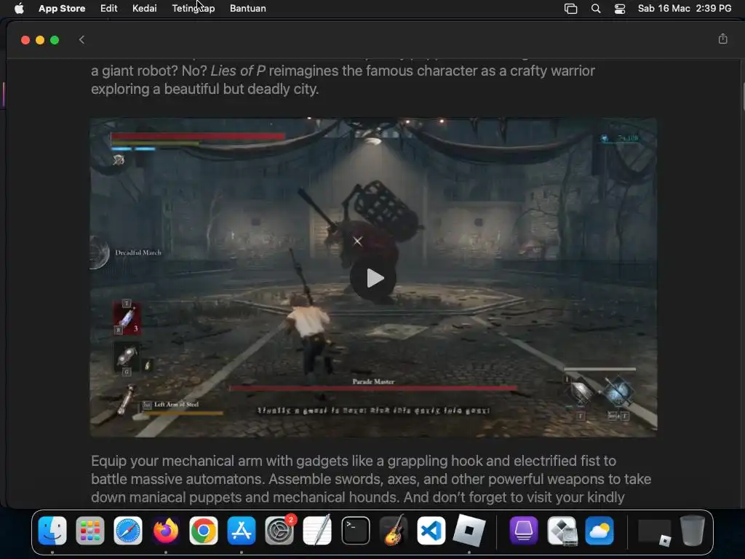Zoom the window with the green button

tap(55, 40)
